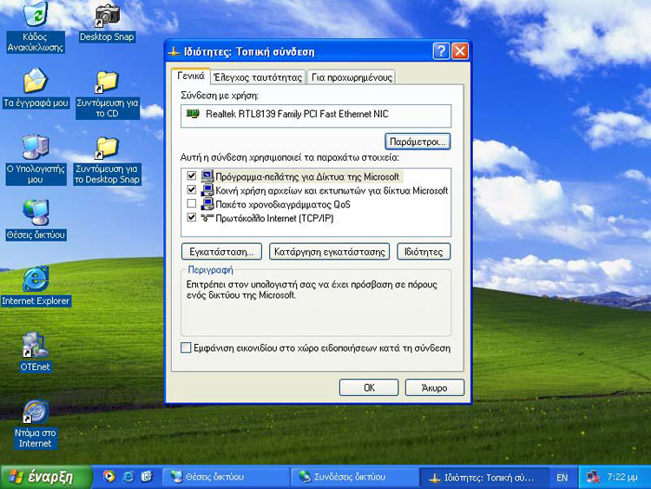The height and width of the screenshot is (489, 651).
Task: Launch Windows Media Player from Quick Launch
Action: pos(108,476)
